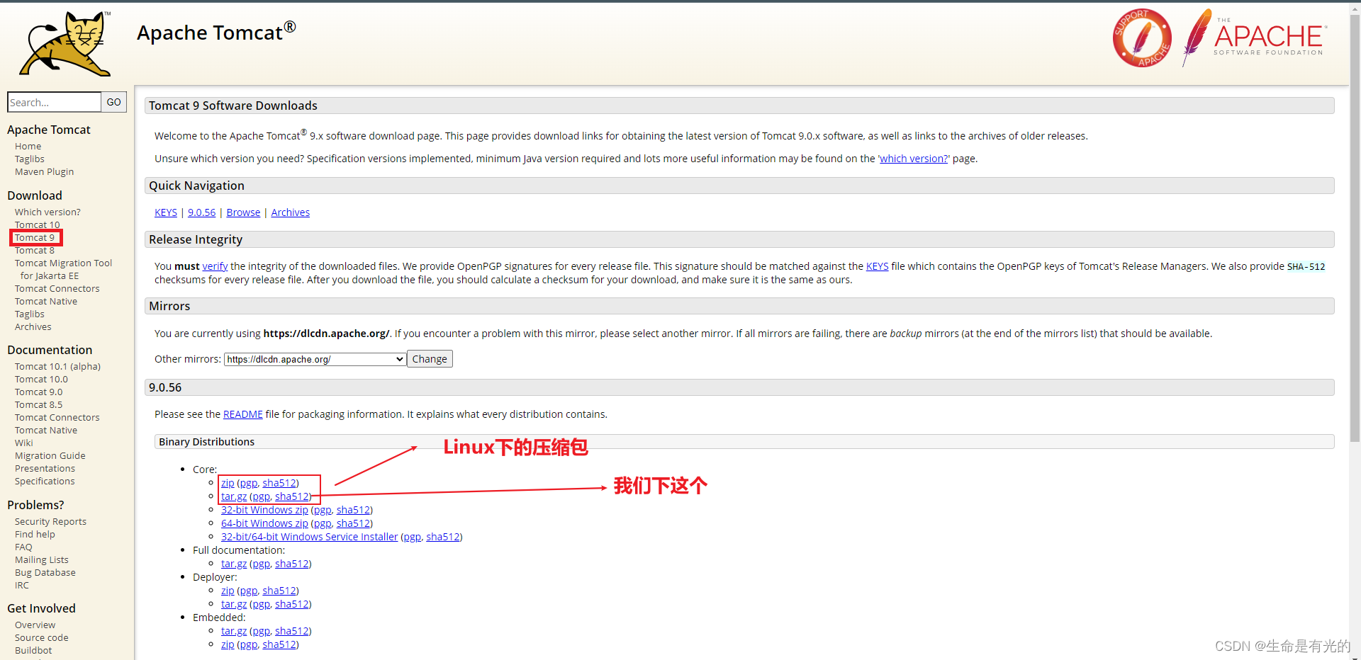Open Security Reports under Problems
Viewport: 1361px width, 660px height.
click(x=50, y=521)
